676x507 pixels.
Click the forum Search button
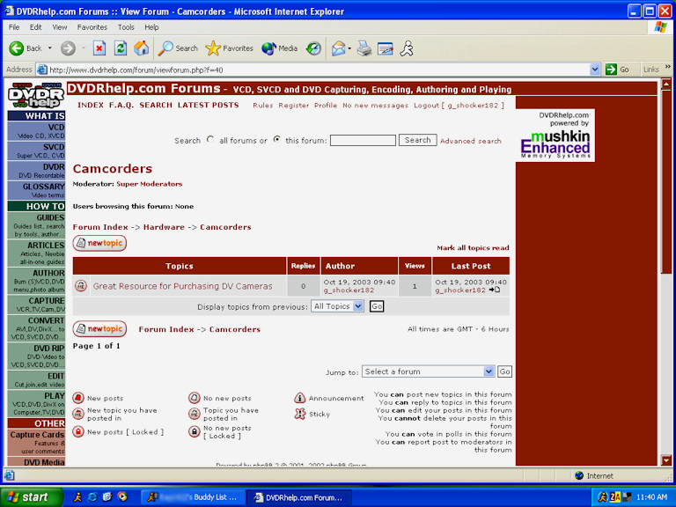(417, 140)
